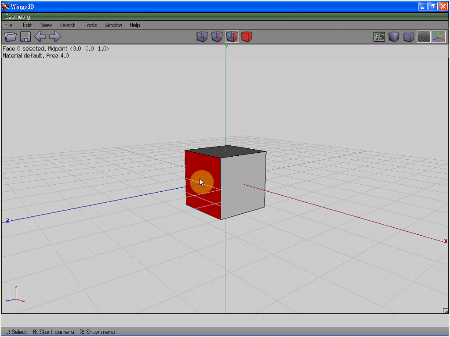Expand the Select menu
The height and width of the screenshot is (337, 450).
point(67,25)
